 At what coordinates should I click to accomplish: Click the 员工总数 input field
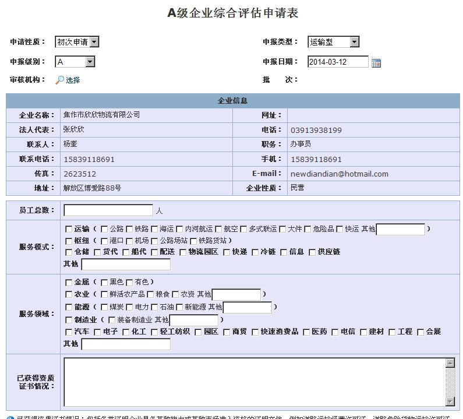[x=108, y=210]
